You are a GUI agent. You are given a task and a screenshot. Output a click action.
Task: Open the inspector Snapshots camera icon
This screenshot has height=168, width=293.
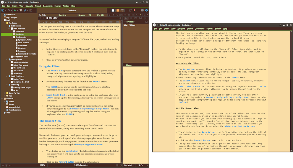[140, 18]
